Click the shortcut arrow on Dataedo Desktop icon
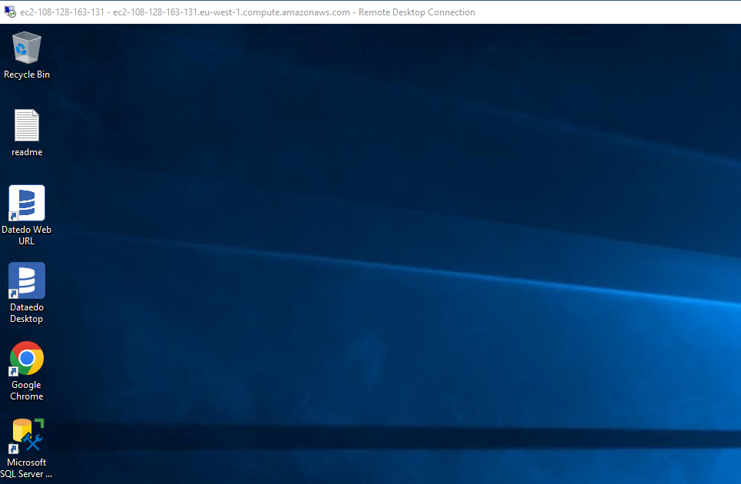This screenshot has width=741, height=484. (x=13, y=294)
